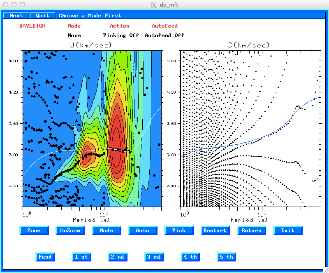Image resolution: width=329 pixels, height=273 pixels.
Task: Click the RAYLEIGH wave type label
Action: (32, 26)
